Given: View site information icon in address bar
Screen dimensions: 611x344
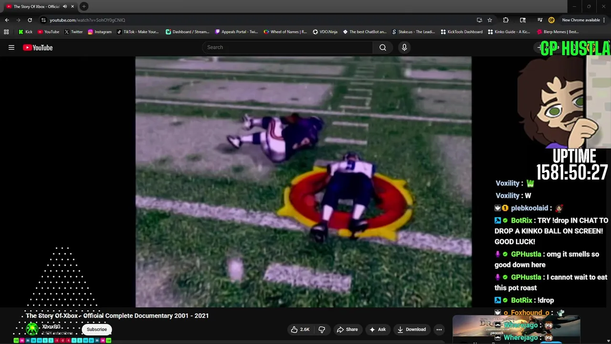Looking at the screenshot, I should tap(43, 20).
